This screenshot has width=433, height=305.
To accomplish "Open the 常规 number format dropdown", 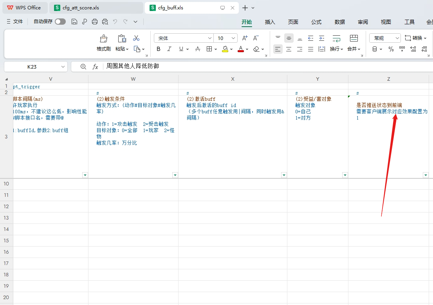I will [x=384, y=38].
